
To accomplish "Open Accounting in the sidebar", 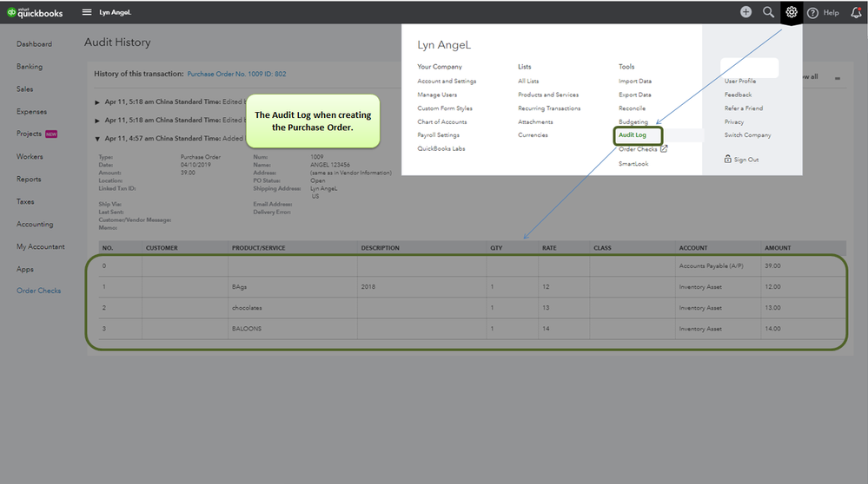I will pos(35,225).
